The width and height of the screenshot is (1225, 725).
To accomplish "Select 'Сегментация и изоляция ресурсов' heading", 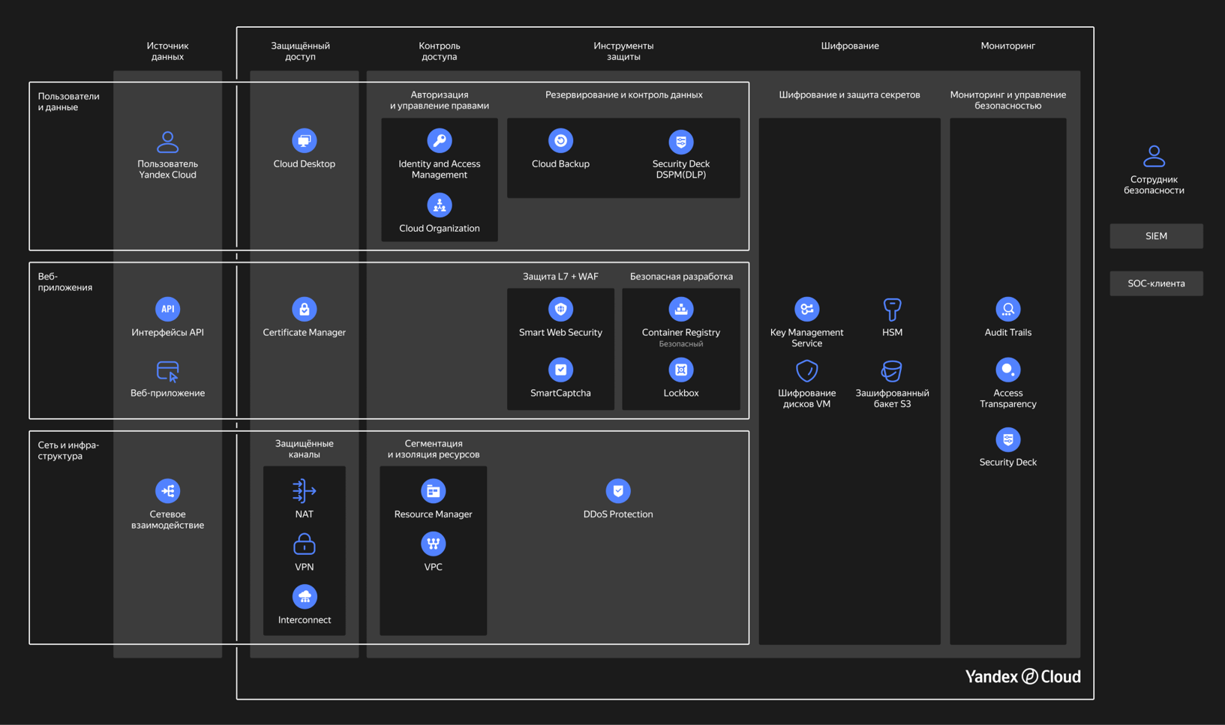I will [433, 449].
